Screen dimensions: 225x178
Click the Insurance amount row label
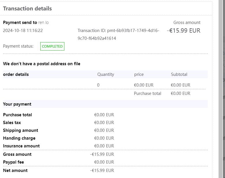coord(21,146)
